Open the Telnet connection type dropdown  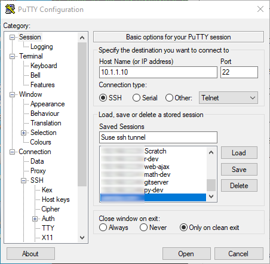click(x=228, y=98)
